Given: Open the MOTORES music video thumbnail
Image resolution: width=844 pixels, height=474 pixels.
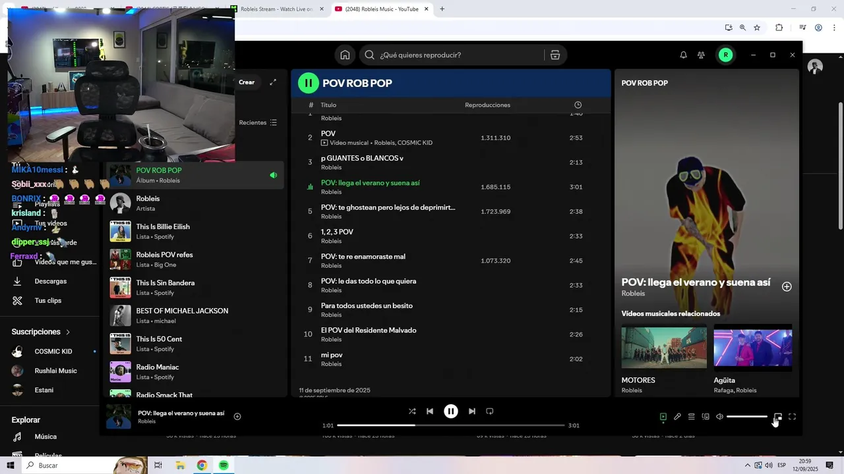Looking at the screenshot, I should click(x=664, y=348).
